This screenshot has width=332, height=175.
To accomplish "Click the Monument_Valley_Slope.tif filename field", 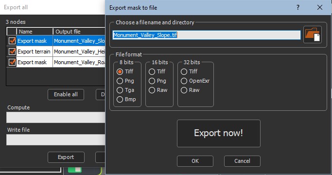I will coord(207,35).
